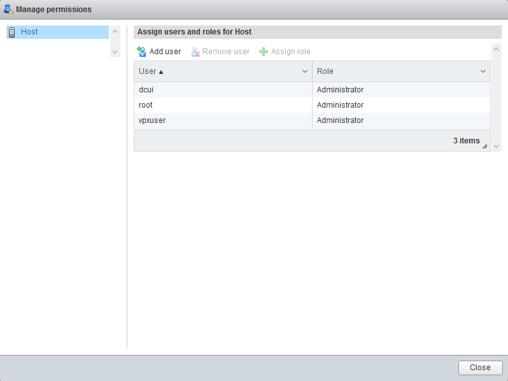
Task: Open the Role column dropdown arrow
Action: 483,71
